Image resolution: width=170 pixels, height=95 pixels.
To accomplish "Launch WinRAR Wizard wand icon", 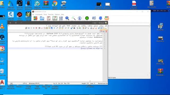I will 74,18.
